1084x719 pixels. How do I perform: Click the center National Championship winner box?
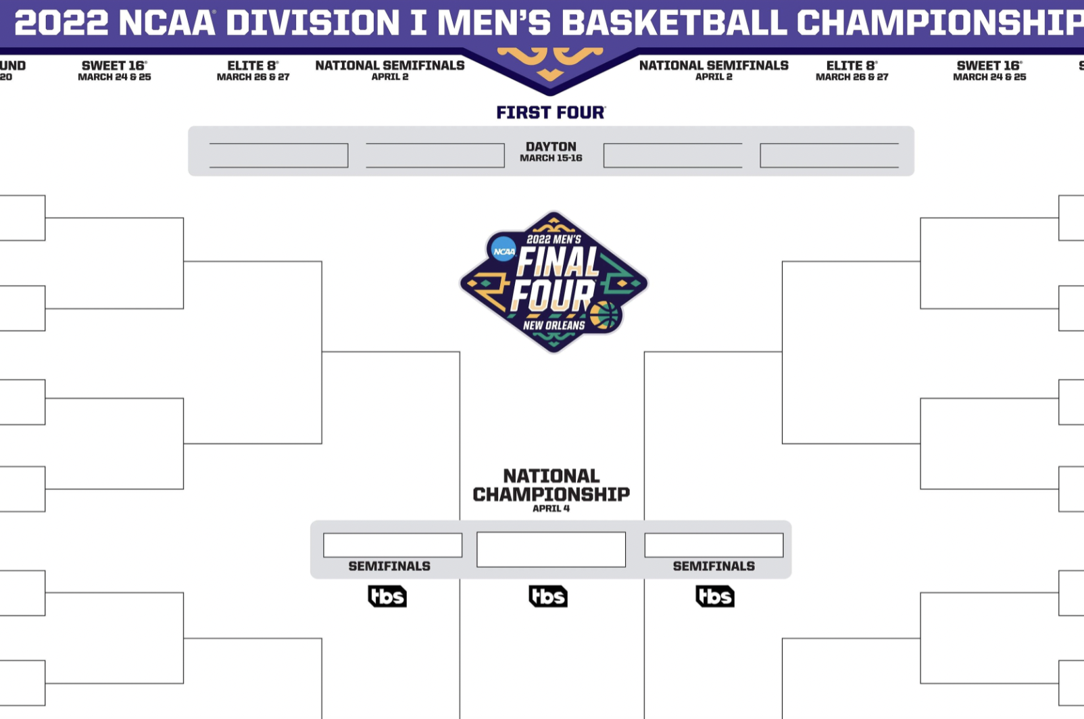[551, 549]
